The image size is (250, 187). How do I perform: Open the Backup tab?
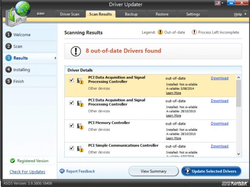(x=131, y=14)
